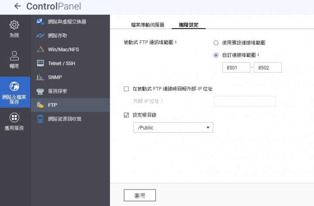Screen dimensions: 314x206
Task: Uncheck the 設定根目錄 checkbox
Action: 126,115
